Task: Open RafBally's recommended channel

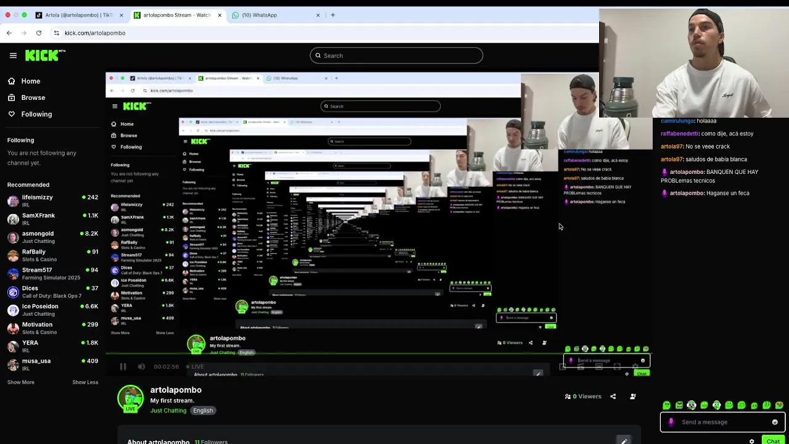Action: click(52, 255)
